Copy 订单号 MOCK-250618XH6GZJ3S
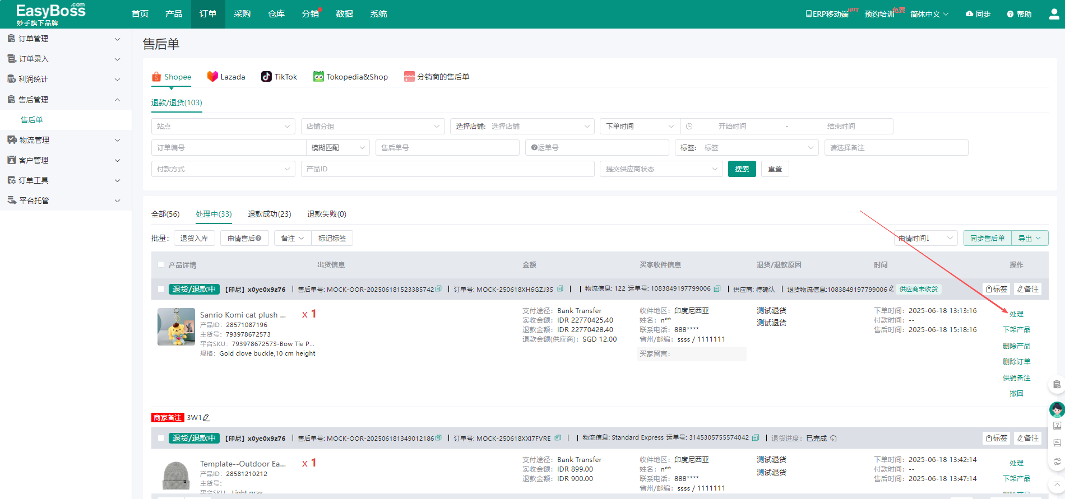This screenshot has width=1065, height=499. [x=560, y=289]
